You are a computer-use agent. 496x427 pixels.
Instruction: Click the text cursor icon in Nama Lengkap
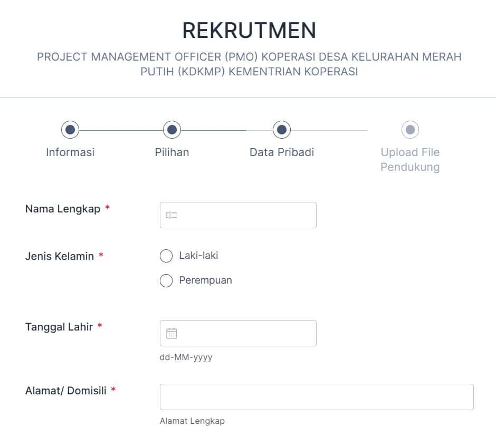[171, 215]
